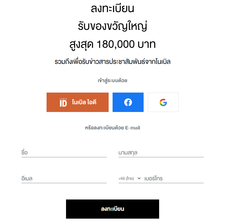Sign in with the Google icon
The image size is (226, 222).
pyautogui.click(x=163, y=102)
